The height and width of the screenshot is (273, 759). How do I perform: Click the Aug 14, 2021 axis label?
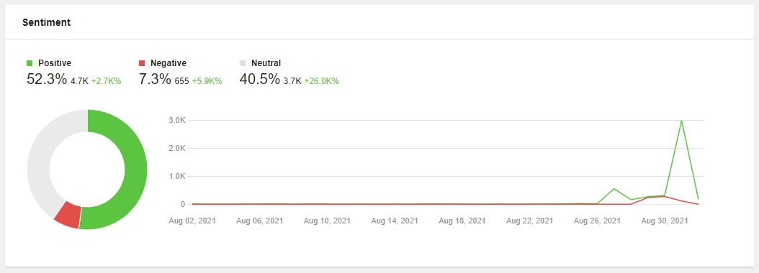(x=395, y=221)
